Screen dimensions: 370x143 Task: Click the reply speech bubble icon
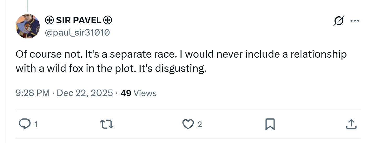[x=25, y=124]
